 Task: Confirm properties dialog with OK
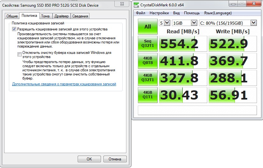pyautogui.click(x=89, y=159)
